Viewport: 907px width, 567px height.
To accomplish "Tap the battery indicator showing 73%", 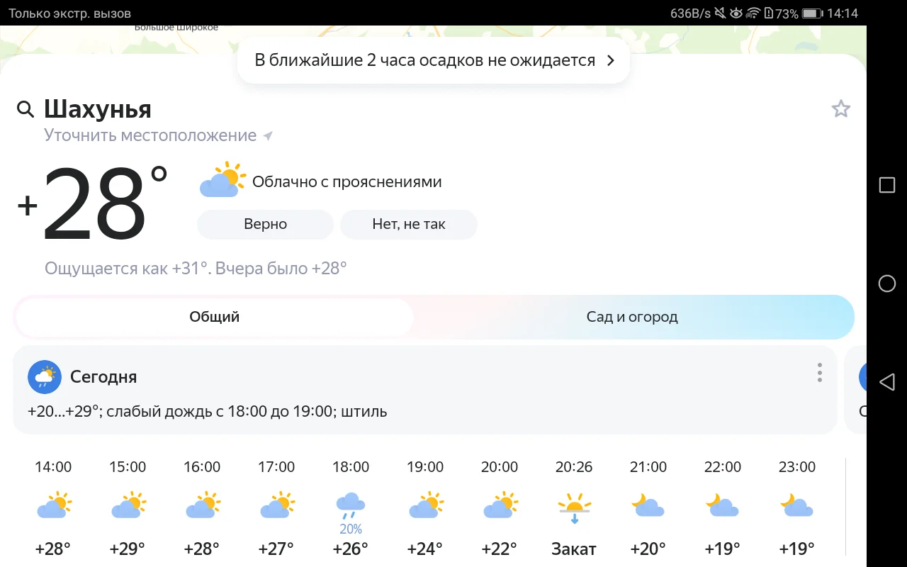I will [810, 12].
